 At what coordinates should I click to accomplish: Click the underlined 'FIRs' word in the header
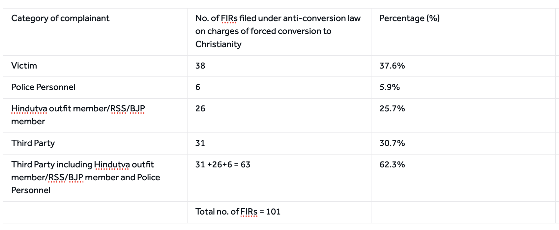229,18
